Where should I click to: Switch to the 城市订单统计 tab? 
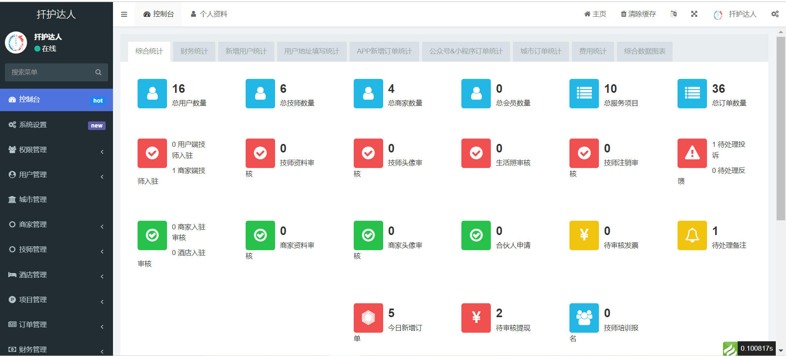click(x=540, y=51)
